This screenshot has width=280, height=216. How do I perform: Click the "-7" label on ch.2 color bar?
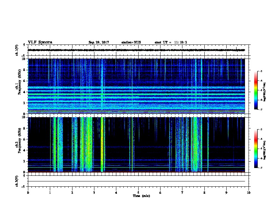[261, 168]
